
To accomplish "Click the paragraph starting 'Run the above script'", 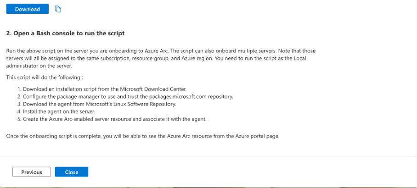I will tap(161, 58).
